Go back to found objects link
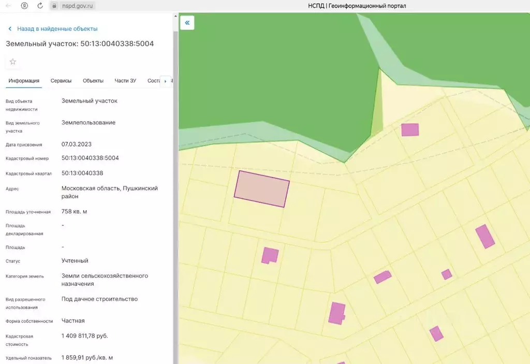Viewport: 530px width, 364px height. (x=57, y=29)
